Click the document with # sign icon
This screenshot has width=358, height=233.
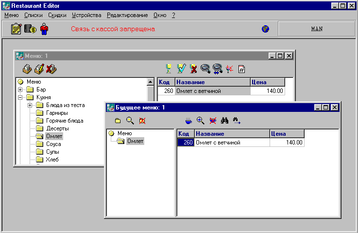(241, 69)
